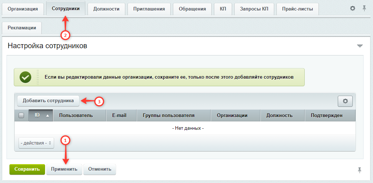The width and height of the screenshot is (373, 183).
Task: Open the Прайс-листы tab
Action: [297, 9]
